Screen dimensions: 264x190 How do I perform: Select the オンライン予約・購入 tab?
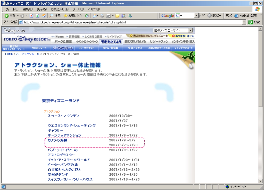183,42
